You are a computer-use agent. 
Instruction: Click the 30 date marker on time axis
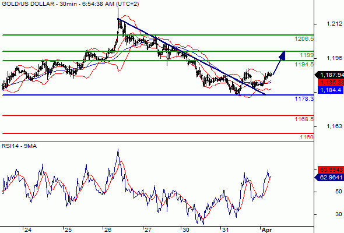click(185, 230)
